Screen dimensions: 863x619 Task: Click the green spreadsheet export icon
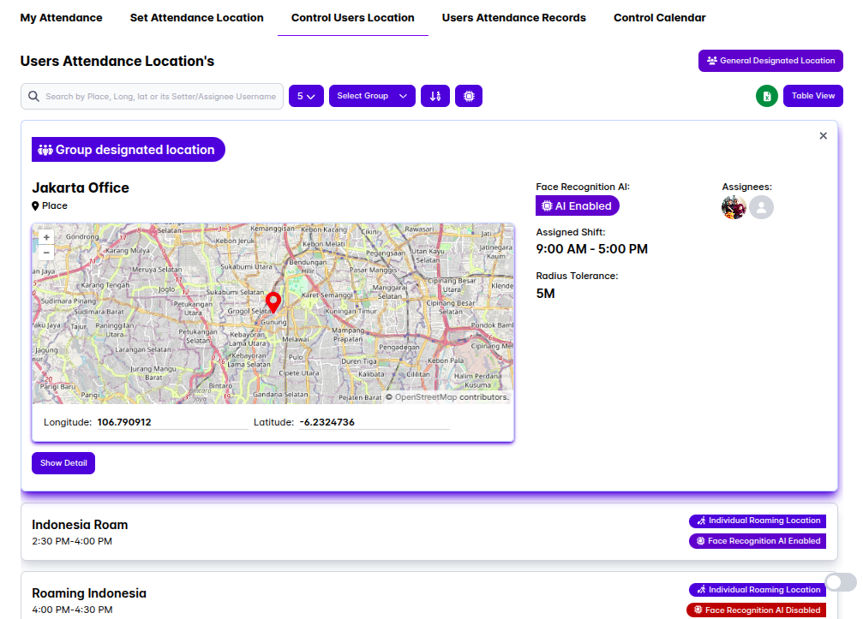coord(767,96)
